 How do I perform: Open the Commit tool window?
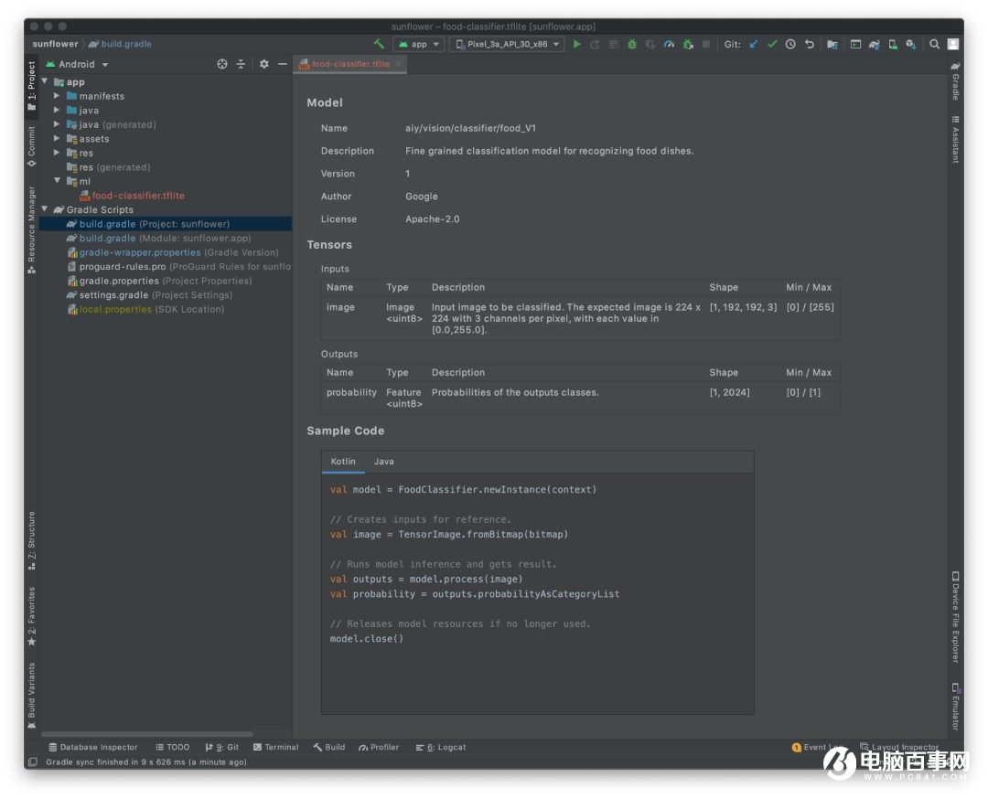31,146
